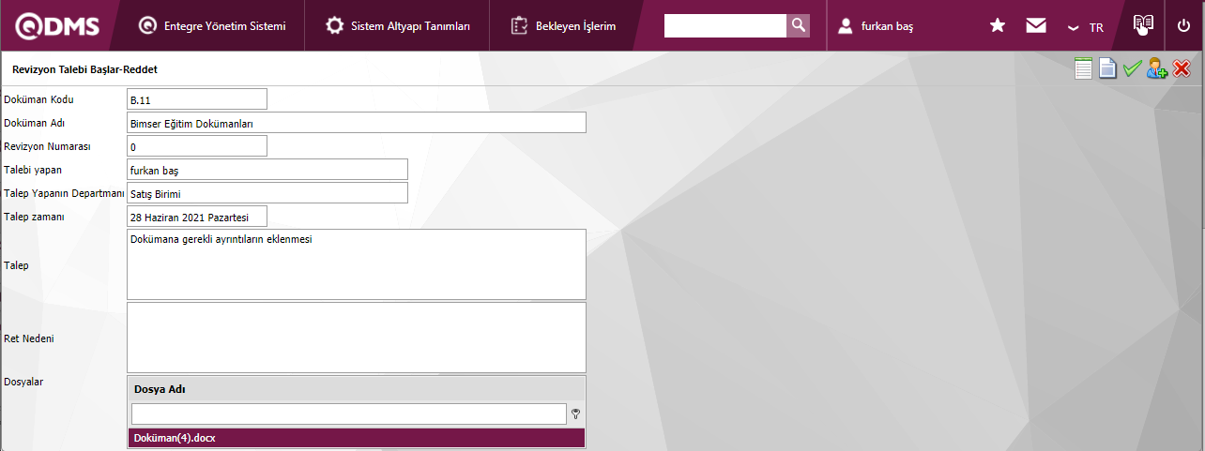
Task: Open favorites with the star icon
Action: click(x=998, y=26)
